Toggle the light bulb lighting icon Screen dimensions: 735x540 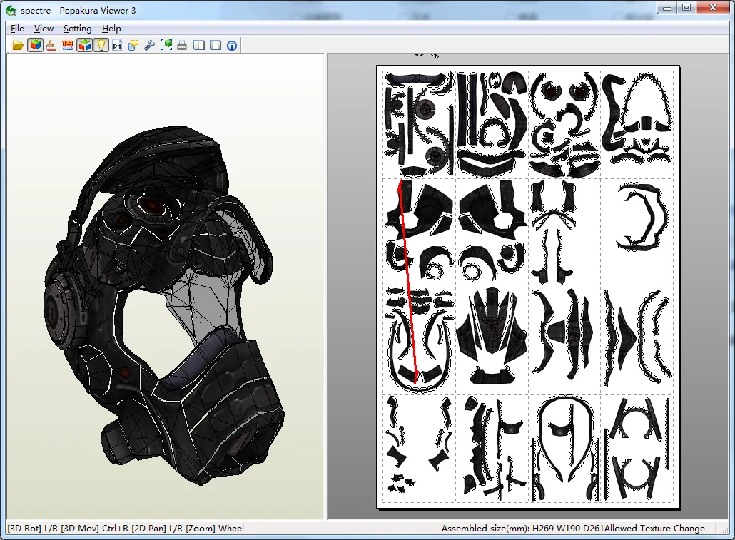[x=101, y=46]
